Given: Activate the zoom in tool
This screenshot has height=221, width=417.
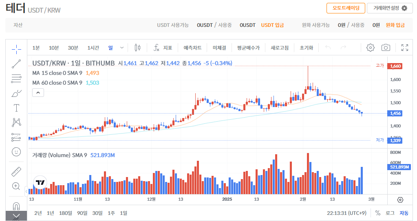Looking at the screenshot, I should 16,186.
